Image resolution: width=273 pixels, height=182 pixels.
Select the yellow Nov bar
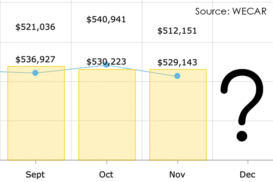tap(178, 118)
